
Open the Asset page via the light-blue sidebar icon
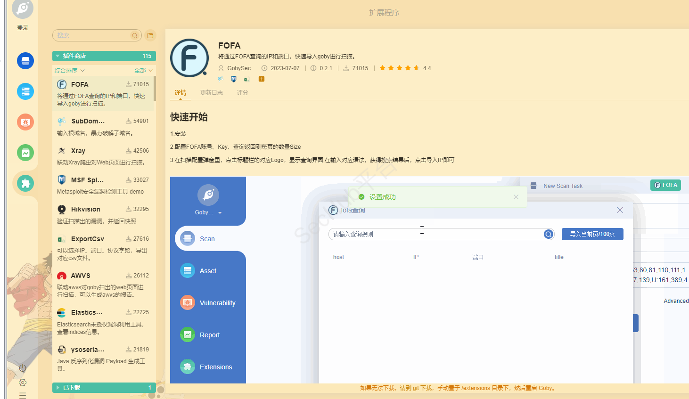pos(25,91)
